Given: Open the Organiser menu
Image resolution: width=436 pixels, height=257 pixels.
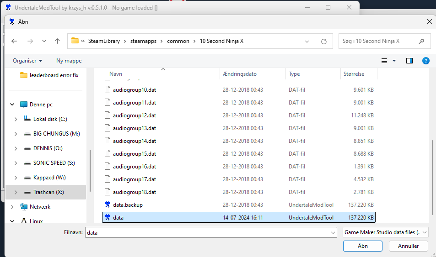Looking at the screenshot, I should point(27,61).
